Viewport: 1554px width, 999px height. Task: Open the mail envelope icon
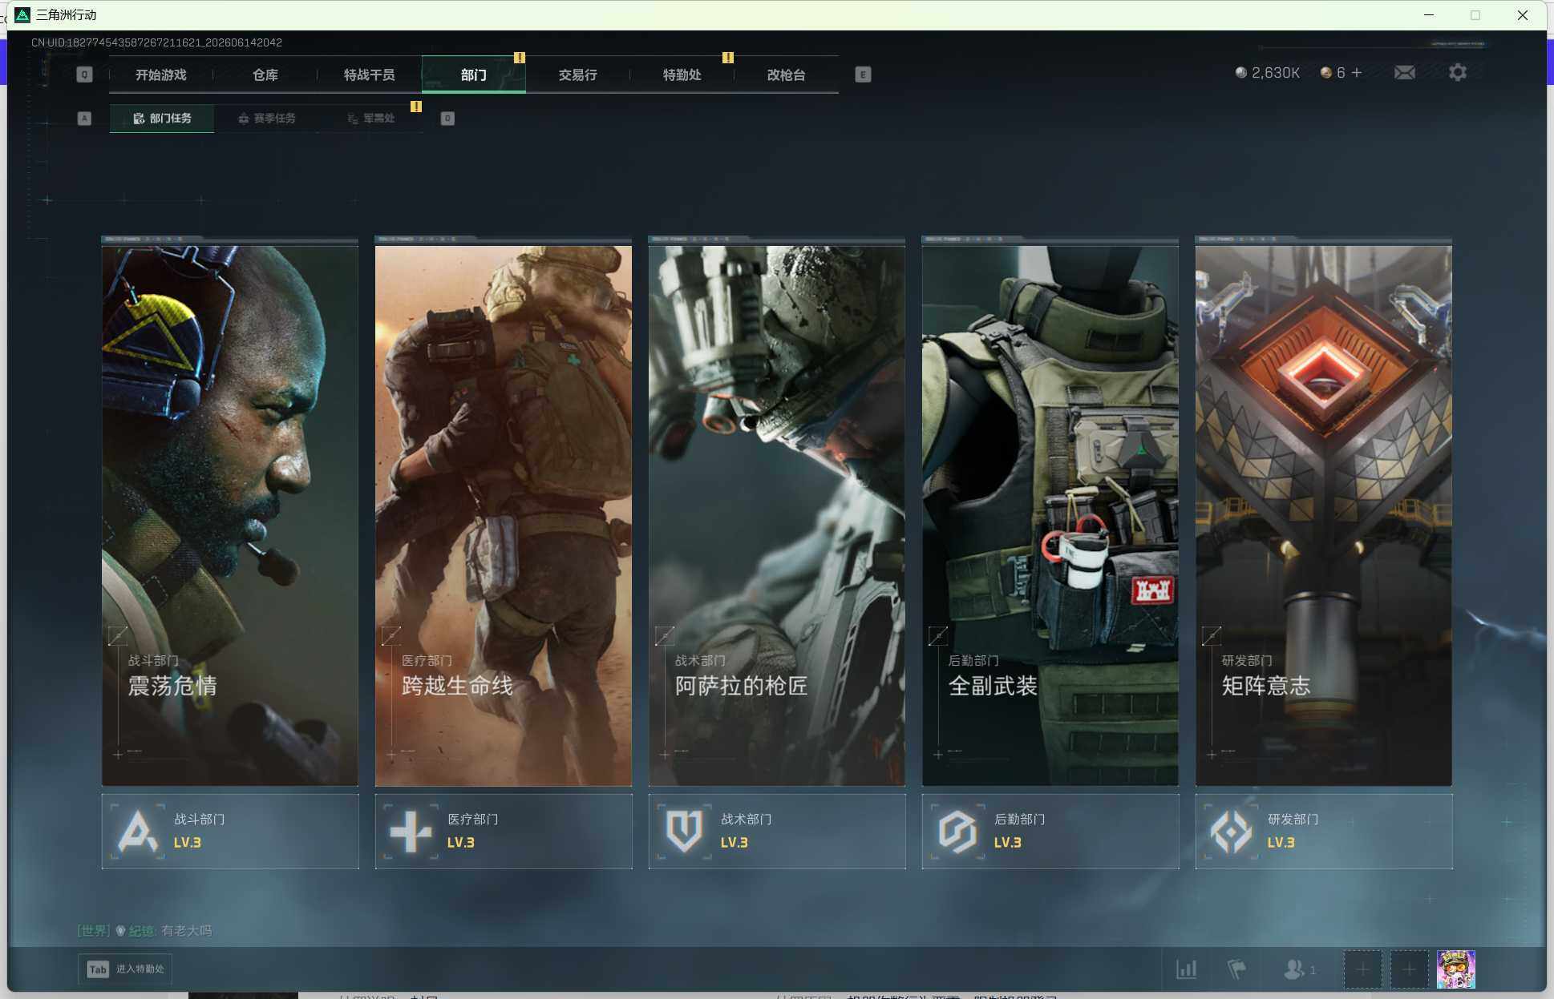pos(1404,73)
